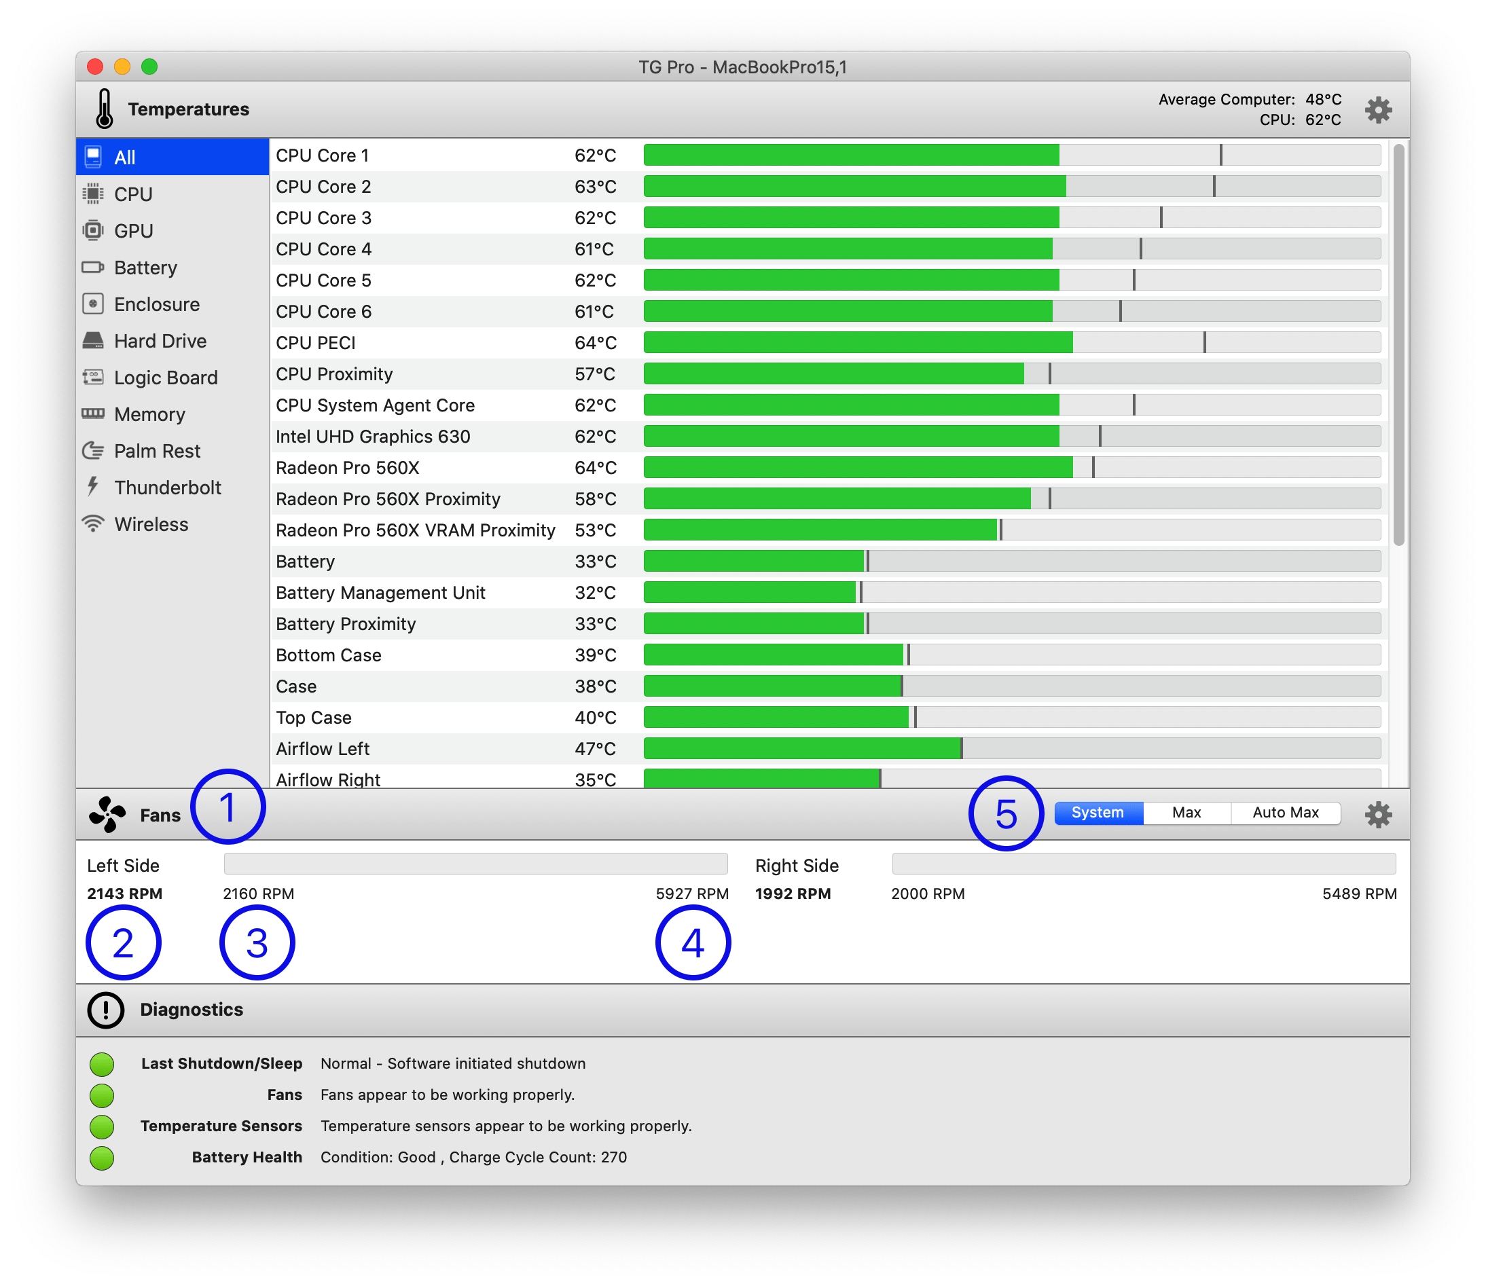Select the Thunderbolt category icon

click(x=92, y=488)
